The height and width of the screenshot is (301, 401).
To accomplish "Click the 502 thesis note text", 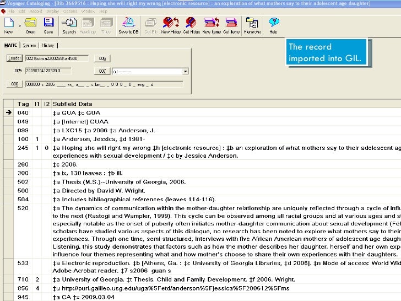I will [x=119, y=182].
